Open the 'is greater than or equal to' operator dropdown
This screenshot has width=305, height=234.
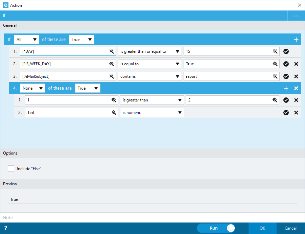[150, 51]
